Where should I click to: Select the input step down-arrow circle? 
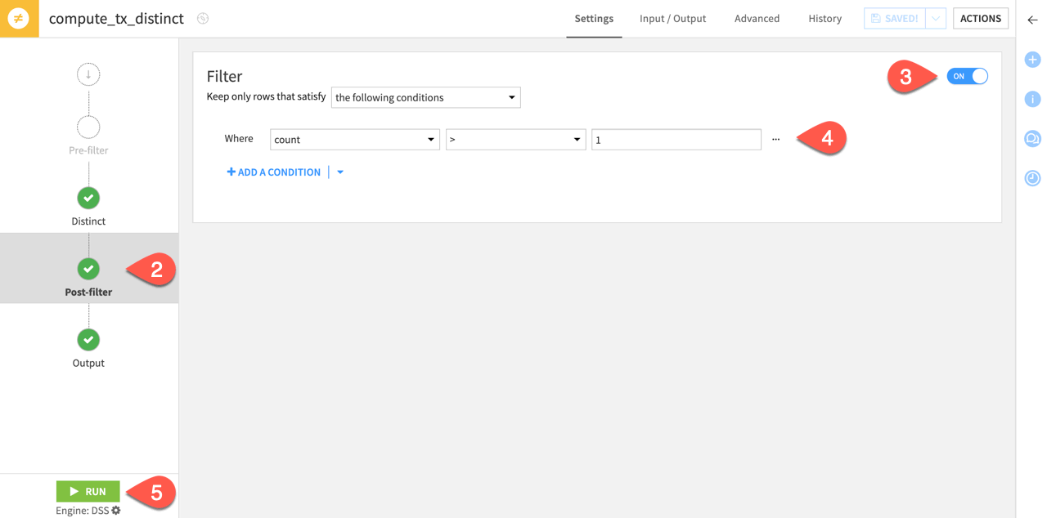pyautogui.click(x=88, y=74)
